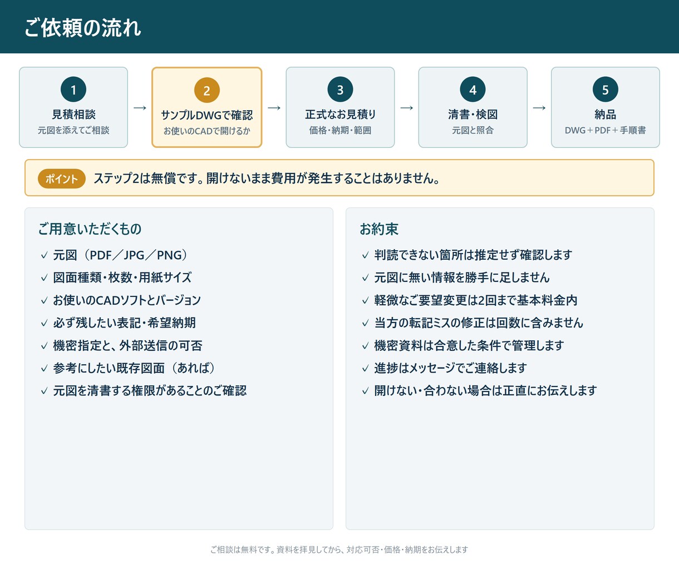Screen dimensions: 679x565
Task: Click checkmark beside 進捗はメッセージでご連絡します
Action: click(365, 368)
